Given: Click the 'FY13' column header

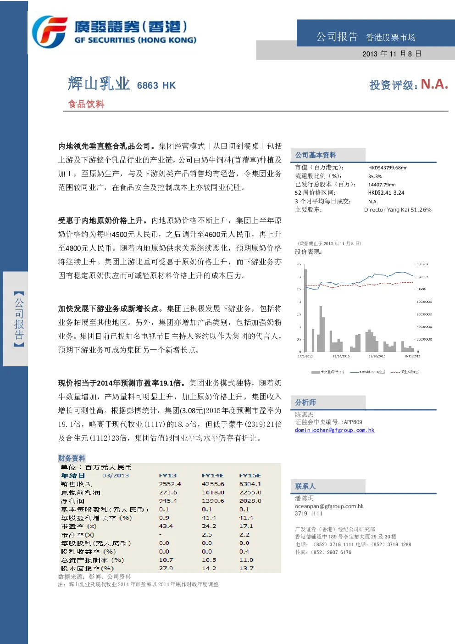Looking at the screenshot, I should click(167, 476).
